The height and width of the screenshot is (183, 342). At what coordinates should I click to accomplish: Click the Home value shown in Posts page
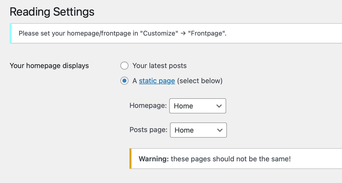click(184, 130)
